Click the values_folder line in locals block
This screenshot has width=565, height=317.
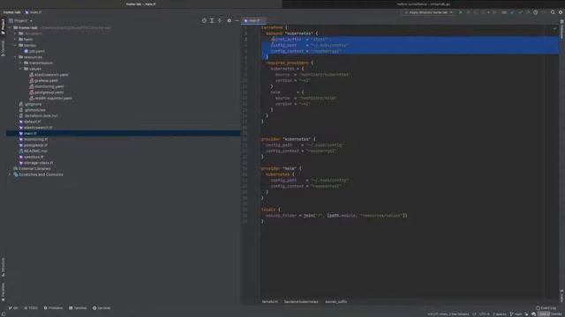click(x=336, y=215)
